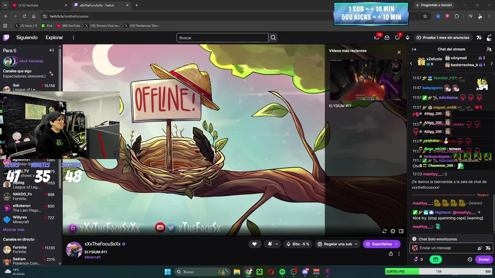This screenshot has width=495, height=278.
Task: Open the Bits purchase icon in top bar
Action: (407, 37)
